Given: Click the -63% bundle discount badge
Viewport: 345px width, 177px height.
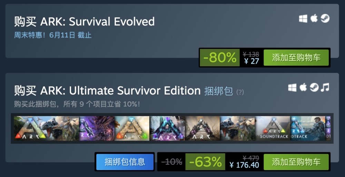Looking at the screenshot, I should click(x=205, y=162).
